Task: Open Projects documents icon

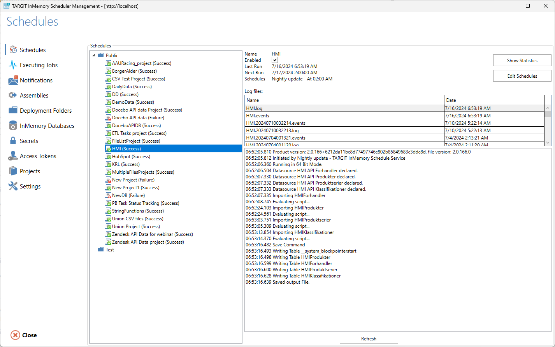Action: 13,171
